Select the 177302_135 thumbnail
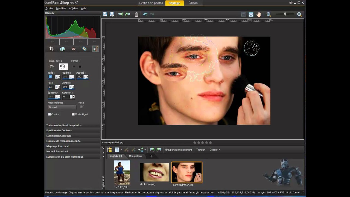Viewport: 350px width, 197px height. [x=122, y=172]
